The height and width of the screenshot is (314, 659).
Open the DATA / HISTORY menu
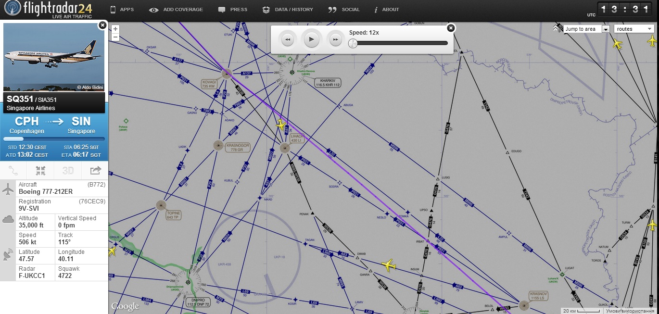(x=288, y=9)
